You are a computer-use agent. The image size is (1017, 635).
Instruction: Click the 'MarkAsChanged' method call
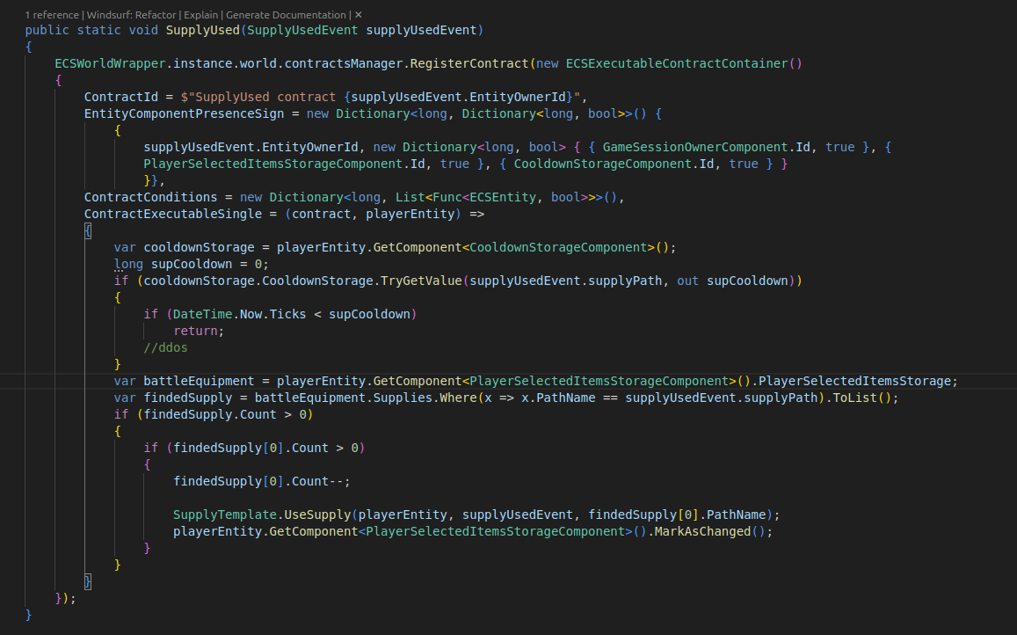[x=702, y=532]
